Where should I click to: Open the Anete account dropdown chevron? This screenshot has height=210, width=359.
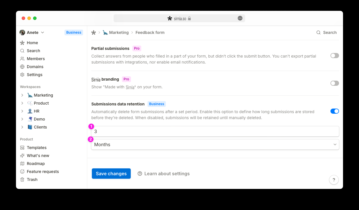point(43,32)
